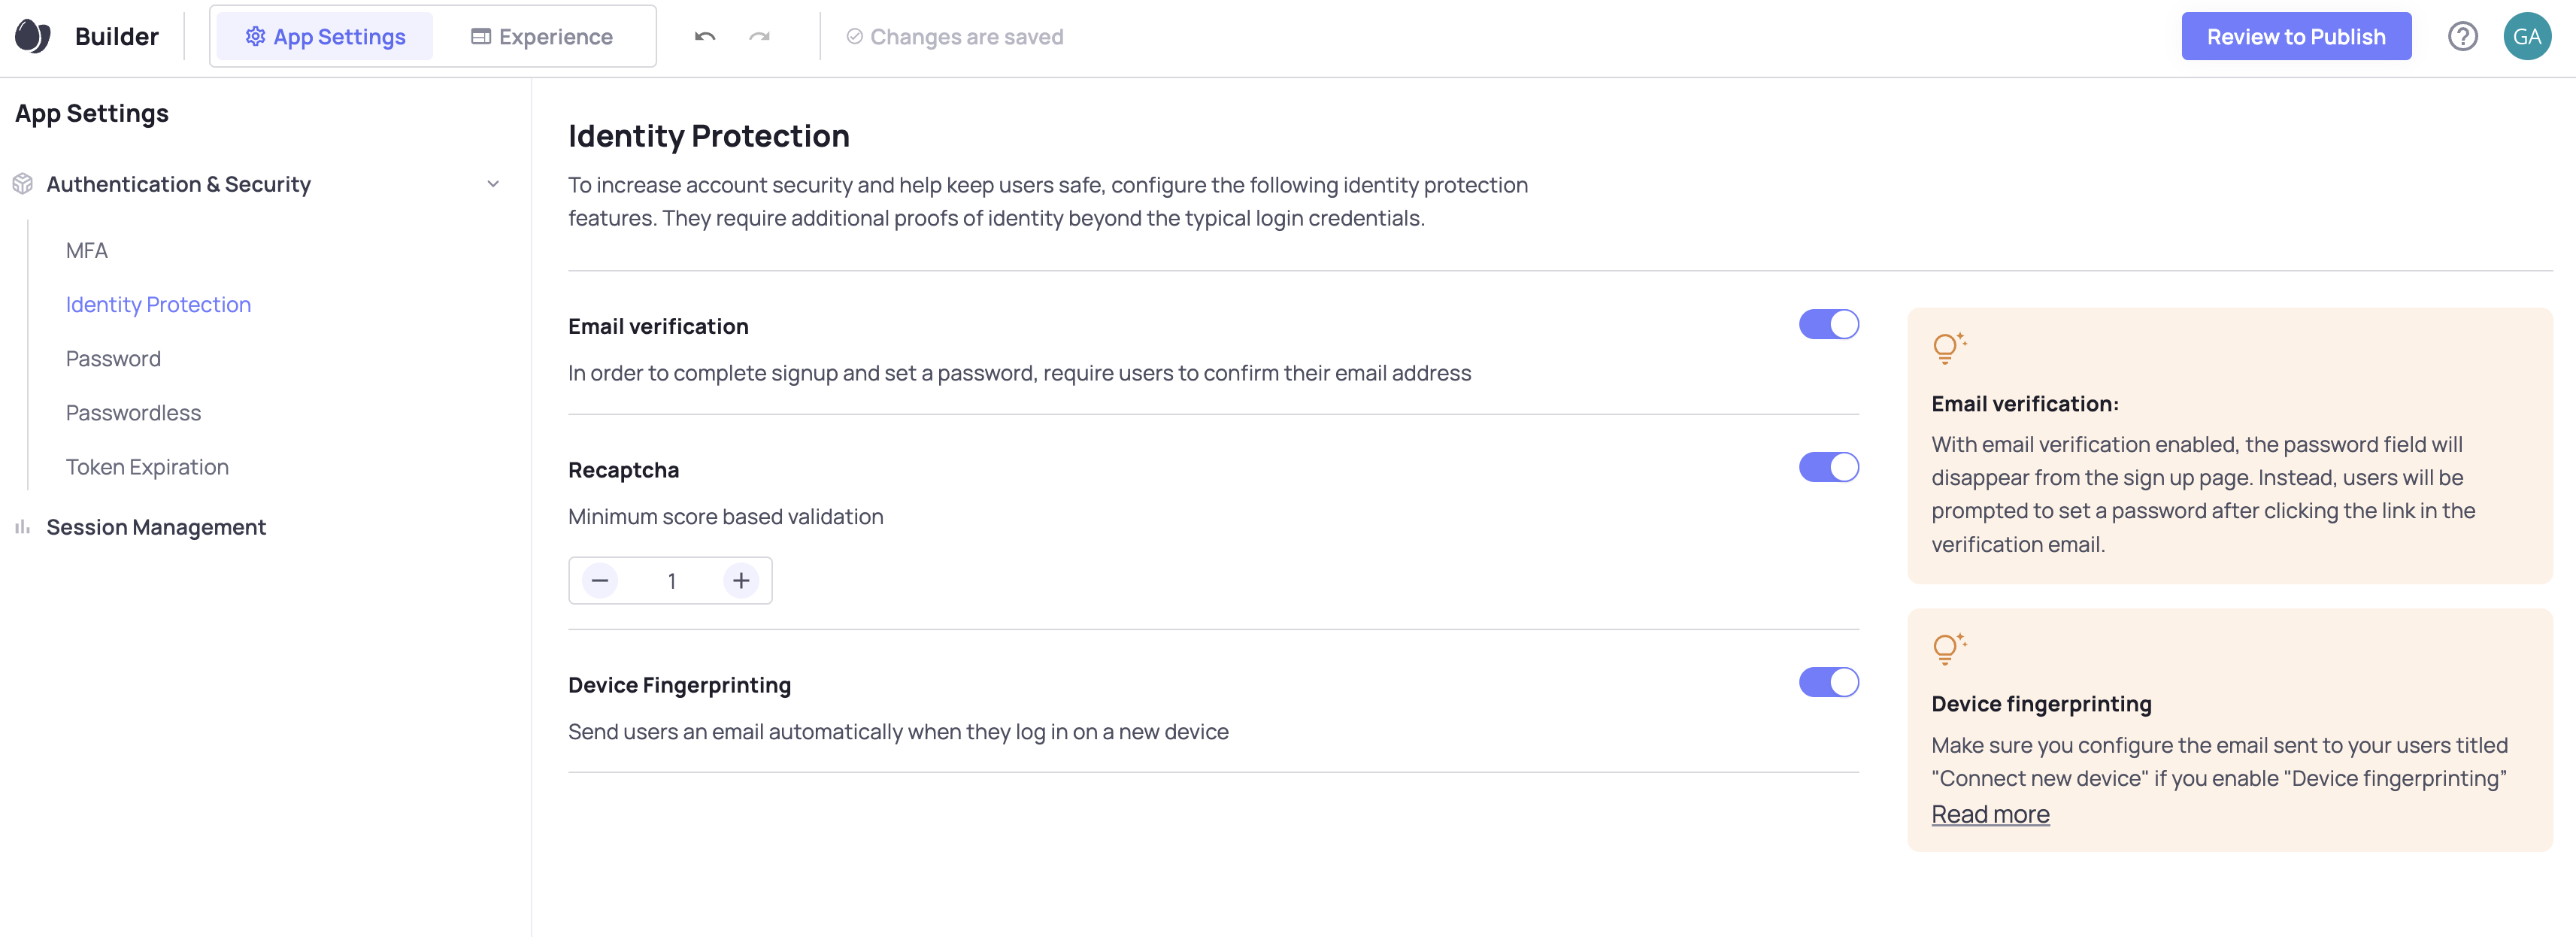The image size is (2576, 937).
Task: Disable the Email verification toggle
Action: pos(1828,325)
